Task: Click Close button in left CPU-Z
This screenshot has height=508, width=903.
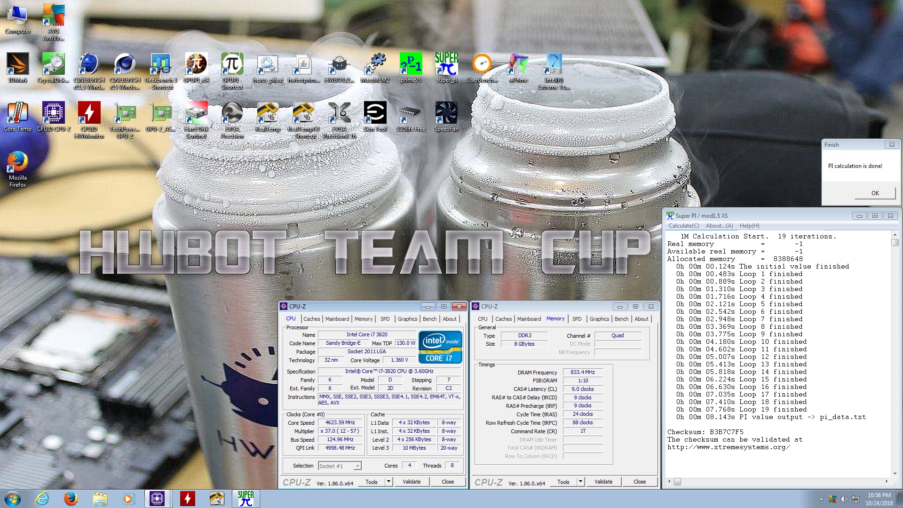Action: point(448,482)
